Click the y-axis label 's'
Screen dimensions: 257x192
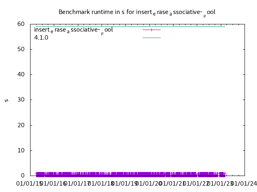coord(6,100)
